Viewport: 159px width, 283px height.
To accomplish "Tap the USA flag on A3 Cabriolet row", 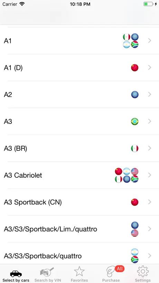I will click(x=135, y=171).
